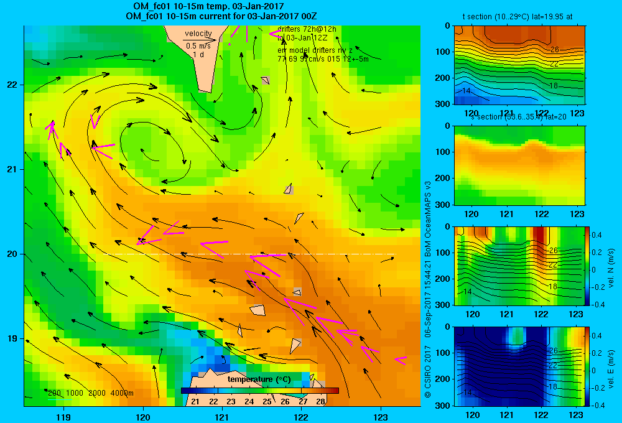Click latitude label '20' on the main map axis
The image size is (622, 423).
pos(12,254)
